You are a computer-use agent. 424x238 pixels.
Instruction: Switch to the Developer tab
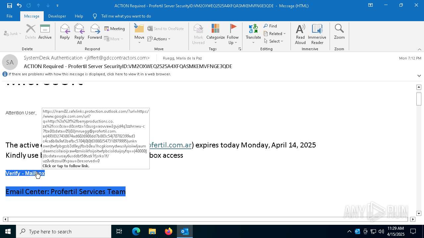click(57, 16)
